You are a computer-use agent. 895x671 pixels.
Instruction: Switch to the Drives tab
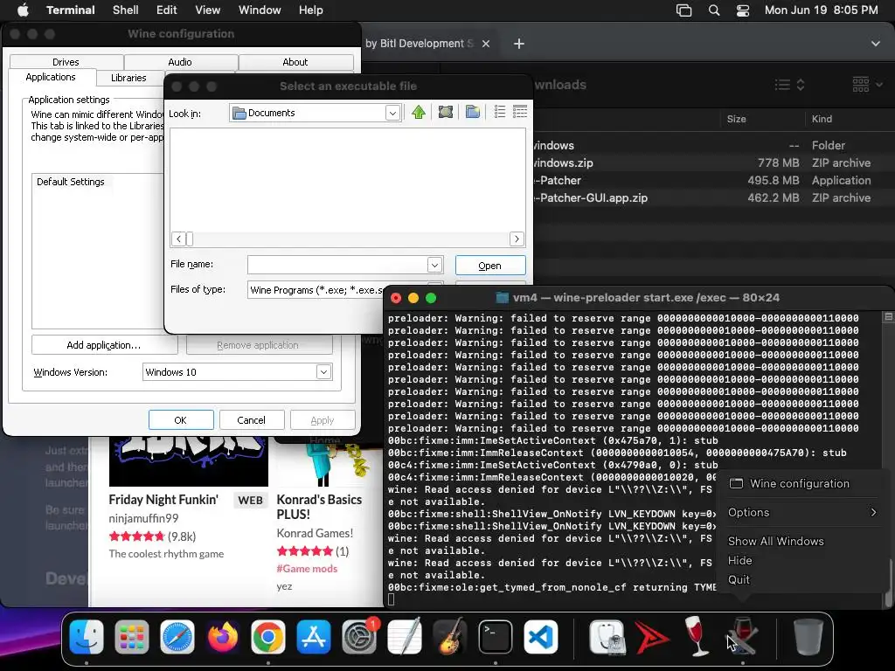(66, 62)
